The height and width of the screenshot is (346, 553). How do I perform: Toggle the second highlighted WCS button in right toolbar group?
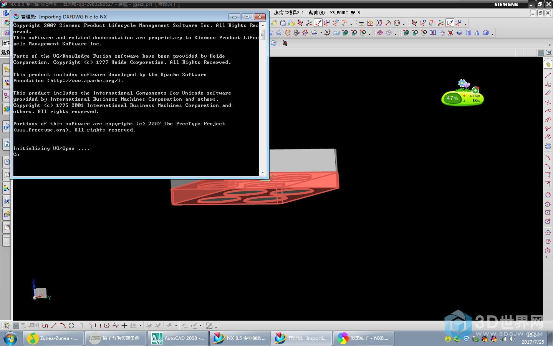point(450,23)
